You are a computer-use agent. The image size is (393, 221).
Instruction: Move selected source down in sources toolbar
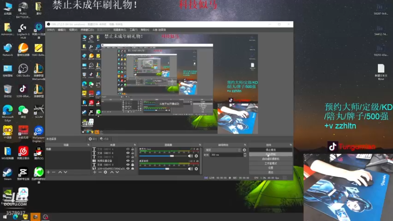click(x=117, y=172)
